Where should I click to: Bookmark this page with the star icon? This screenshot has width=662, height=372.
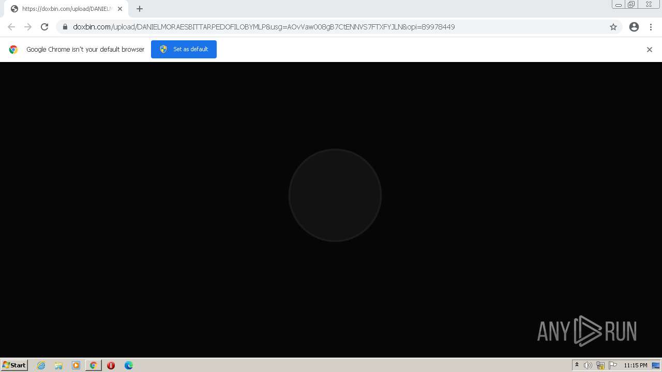pyautogui.click(x=613, y=27)
